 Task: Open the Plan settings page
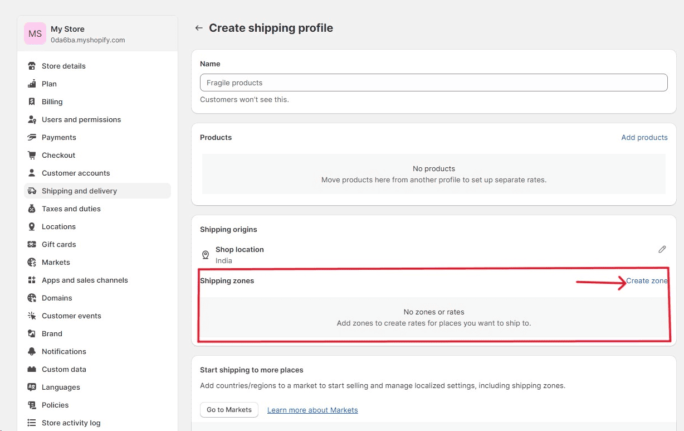coord(97,84)
